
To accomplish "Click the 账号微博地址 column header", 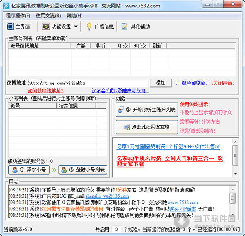I will pos(40,46).
